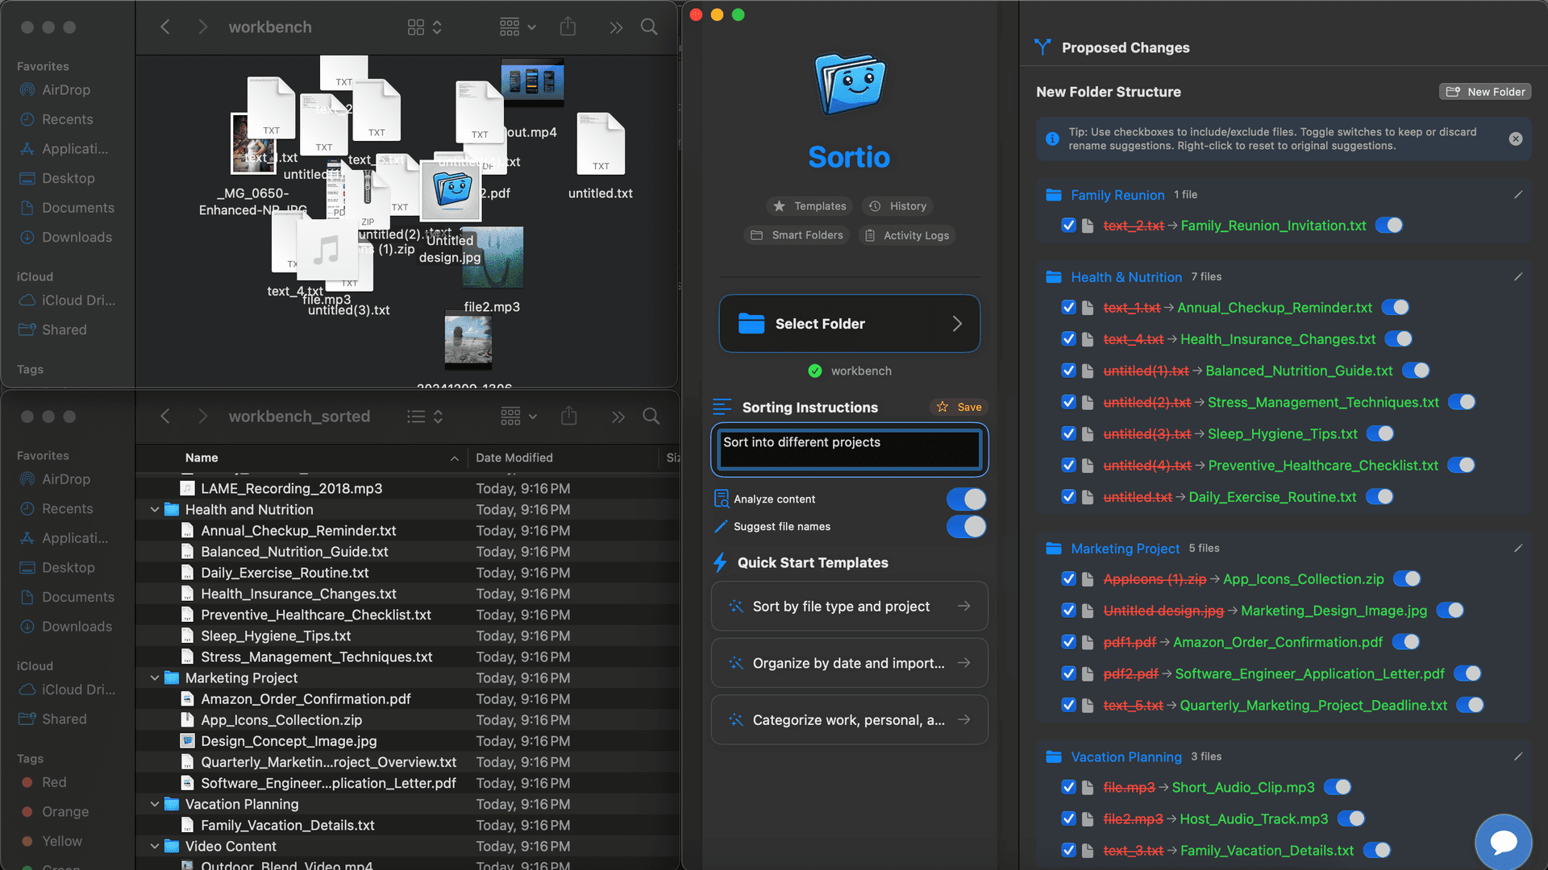The height and width of the screenshot is (870, 1548).
Task: Open AirDrop in workbench Finder sidebar
Action: point(65,89)
